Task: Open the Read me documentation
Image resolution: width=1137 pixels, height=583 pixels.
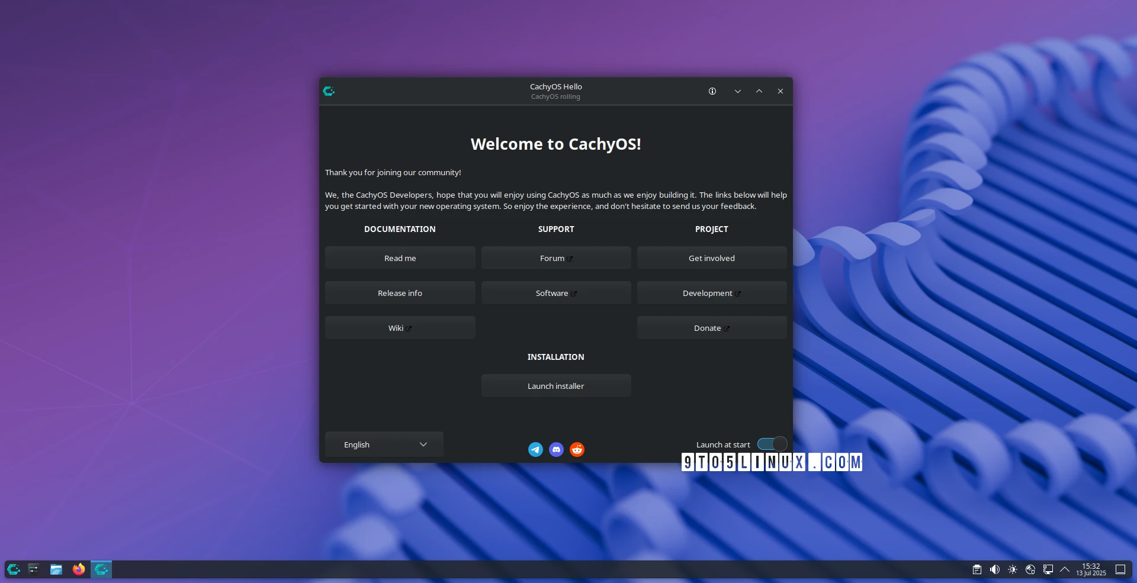Action: click(400, 258)
